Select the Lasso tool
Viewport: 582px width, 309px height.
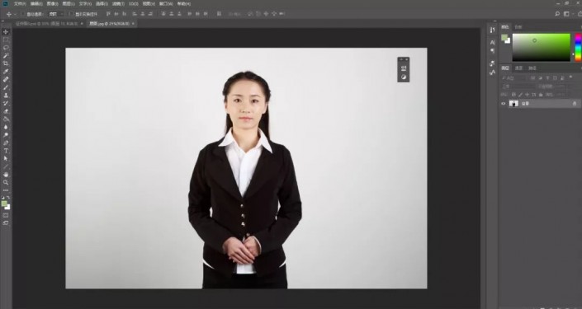(6, 48)
